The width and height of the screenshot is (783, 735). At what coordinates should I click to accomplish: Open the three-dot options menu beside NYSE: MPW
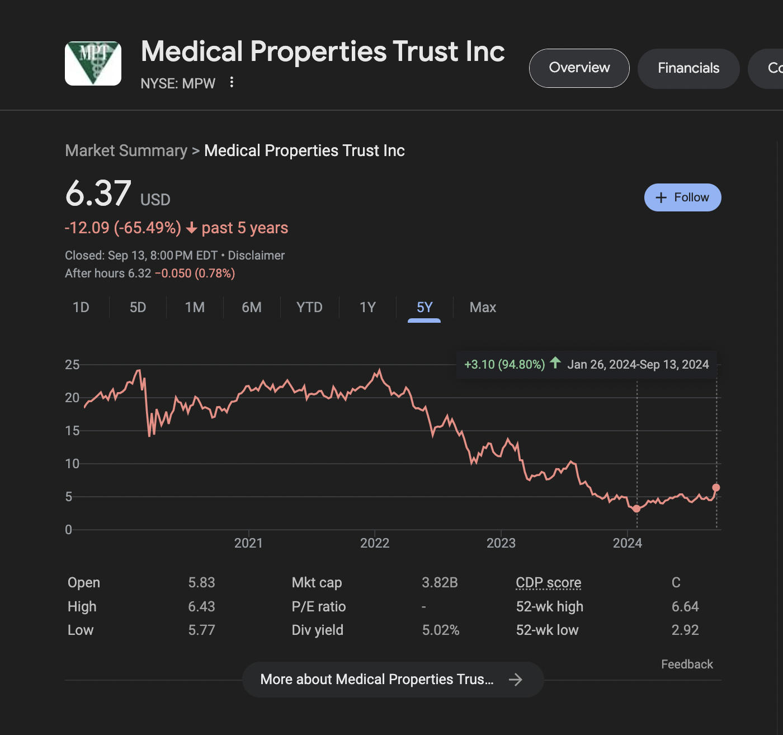tap(232, 83)
